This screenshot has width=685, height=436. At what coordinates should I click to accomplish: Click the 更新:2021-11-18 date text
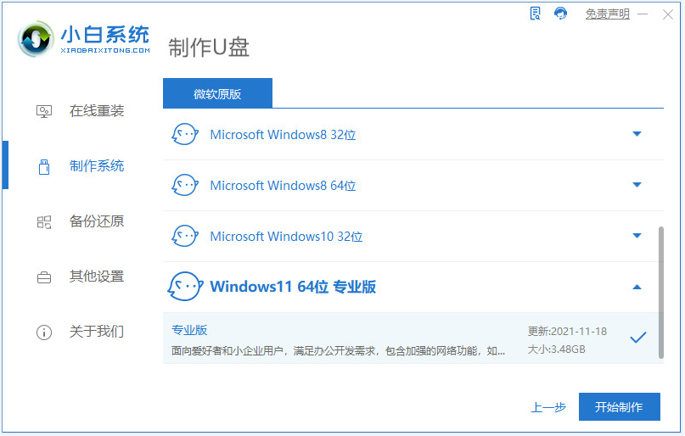567,332
